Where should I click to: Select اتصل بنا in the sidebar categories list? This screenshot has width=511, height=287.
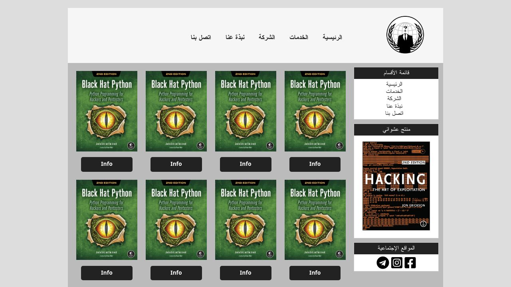[x=394, y=113]
